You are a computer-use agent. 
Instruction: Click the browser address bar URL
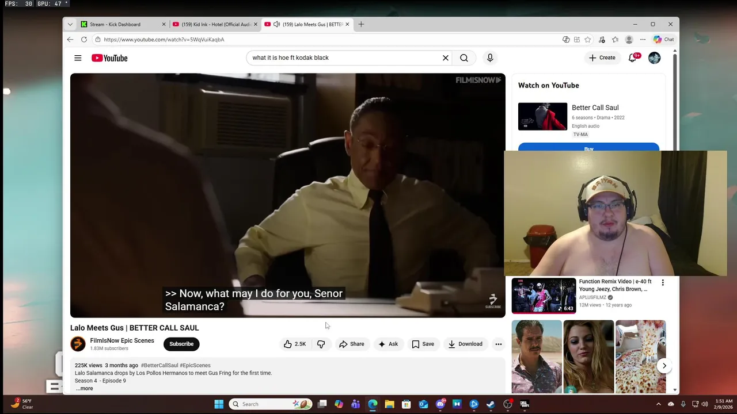pyautogui.click(x=164, y=40)
